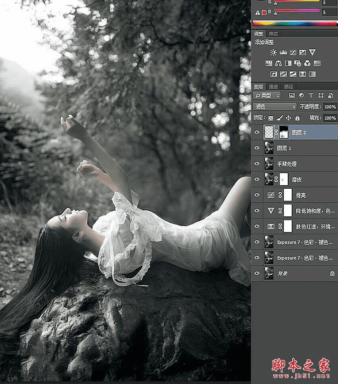Hide the 图层 1 layer
The image size is (338, 384).
[257, 148]
